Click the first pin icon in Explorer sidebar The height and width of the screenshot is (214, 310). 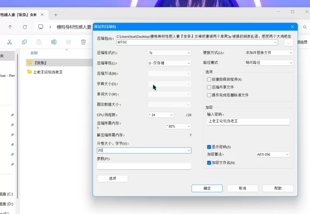(x=12, y=115)
